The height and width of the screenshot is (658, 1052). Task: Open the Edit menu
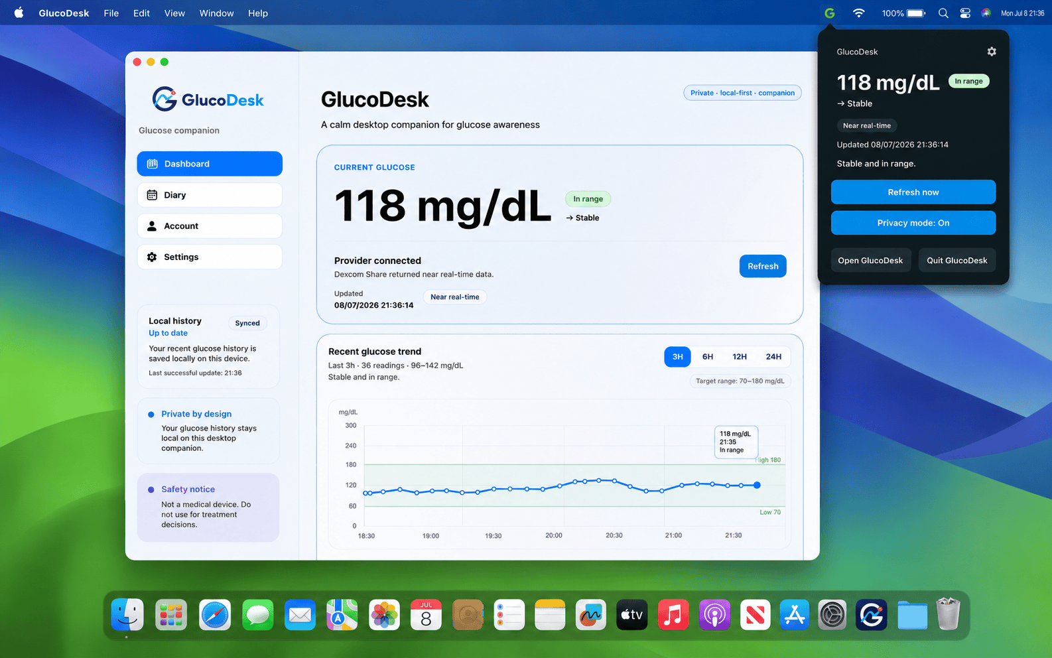click(x=141, y=13)
